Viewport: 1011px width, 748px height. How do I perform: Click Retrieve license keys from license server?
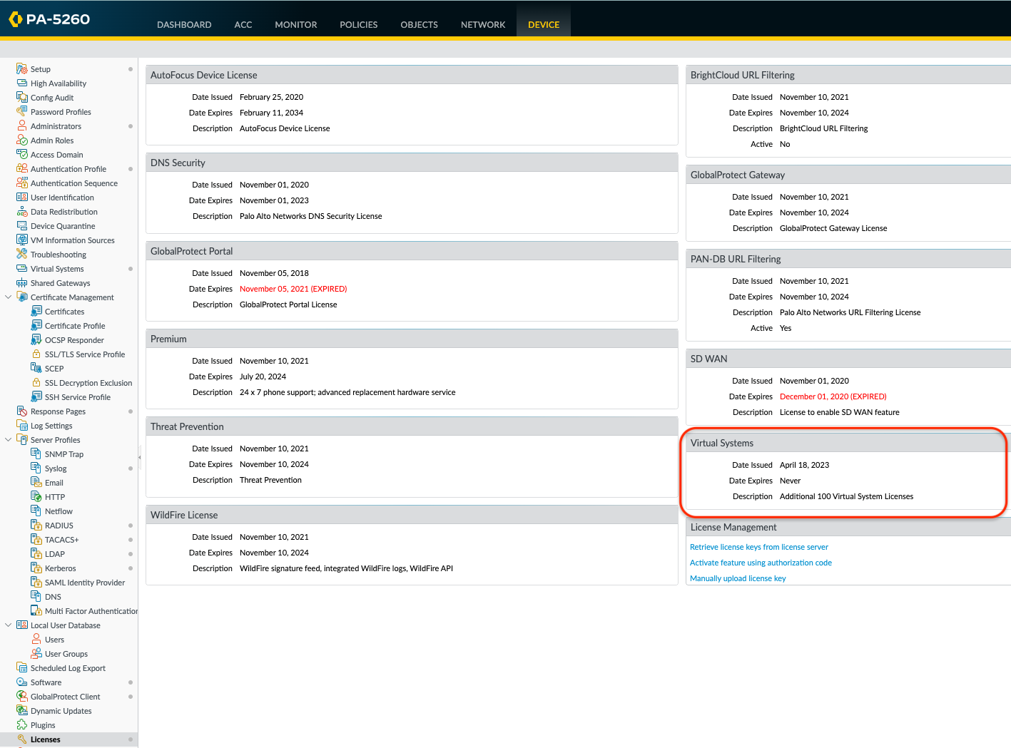pos(759,547)
